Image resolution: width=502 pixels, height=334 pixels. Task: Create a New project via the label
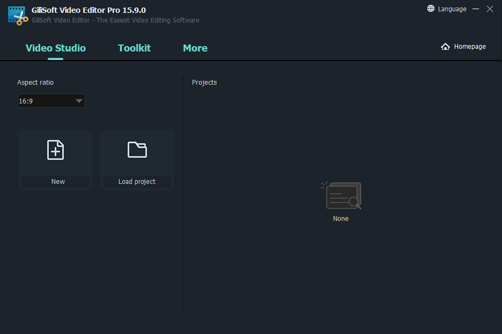58,181
